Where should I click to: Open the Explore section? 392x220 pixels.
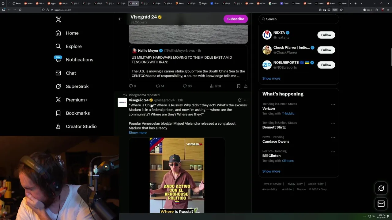(69, 46)
